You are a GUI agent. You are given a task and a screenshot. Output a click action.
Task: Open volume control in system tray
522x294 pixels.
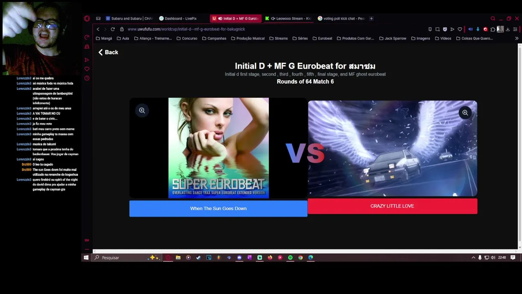[x=493, y=258]
